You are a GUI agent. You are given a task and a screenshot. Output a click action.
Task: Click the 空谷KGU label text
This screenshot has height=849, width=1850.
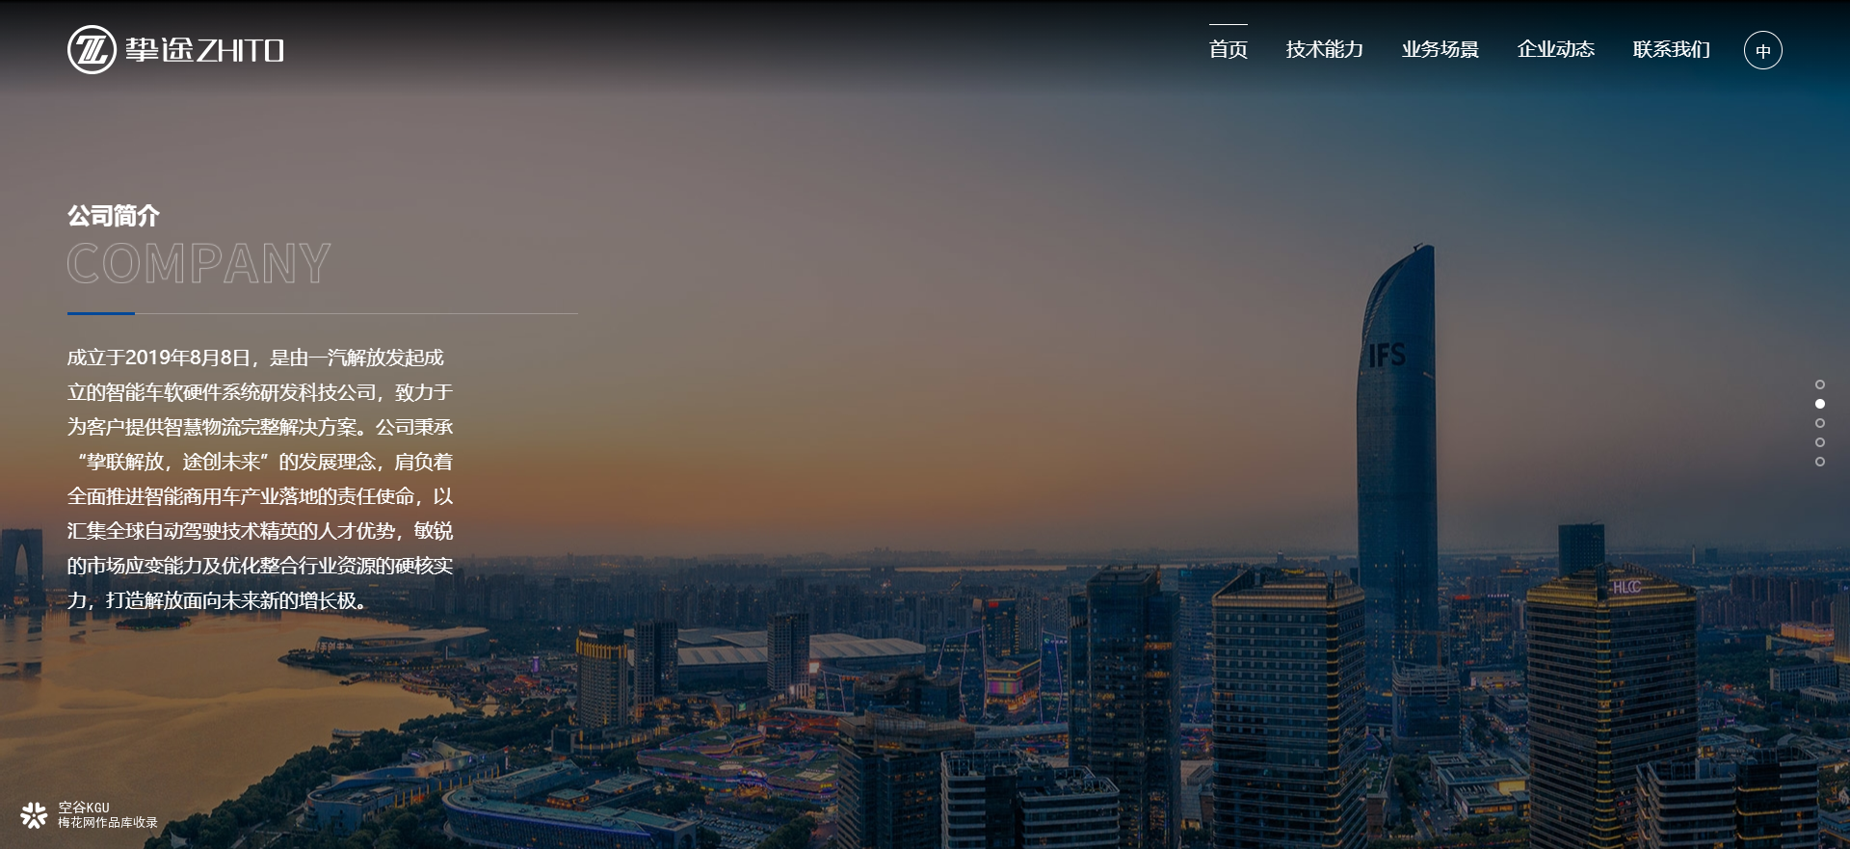point(84,808)
